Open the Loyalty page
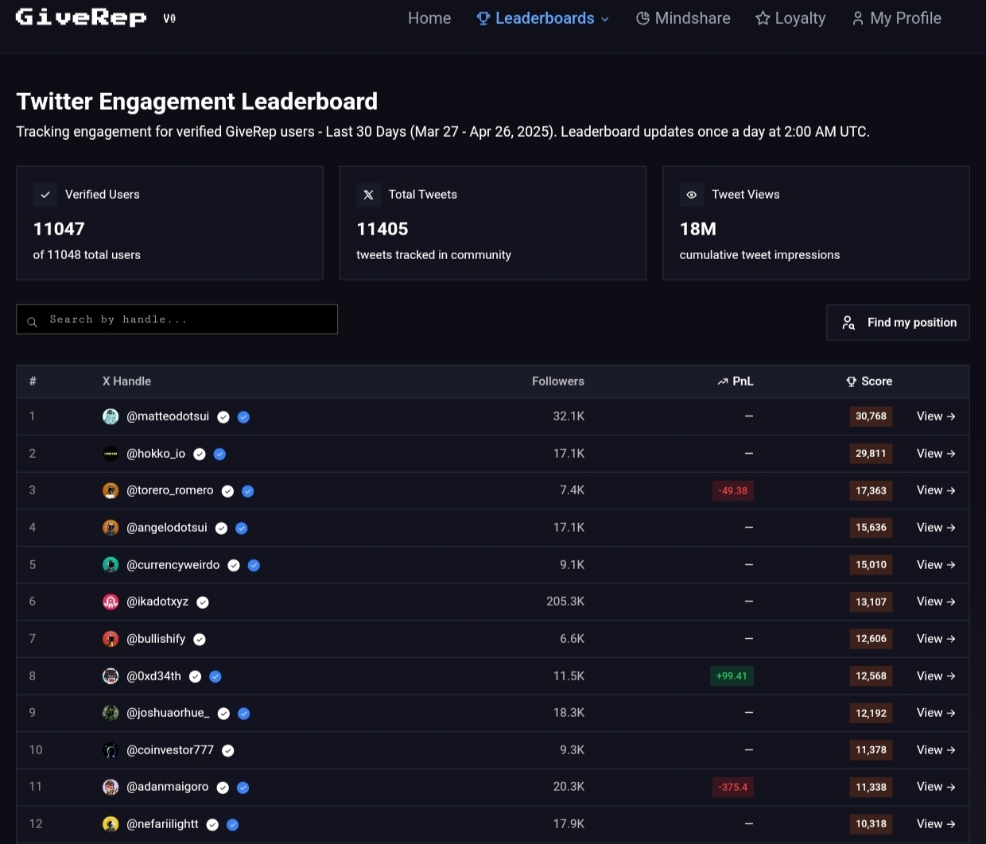Screen dimensions: 986x844 790,18
